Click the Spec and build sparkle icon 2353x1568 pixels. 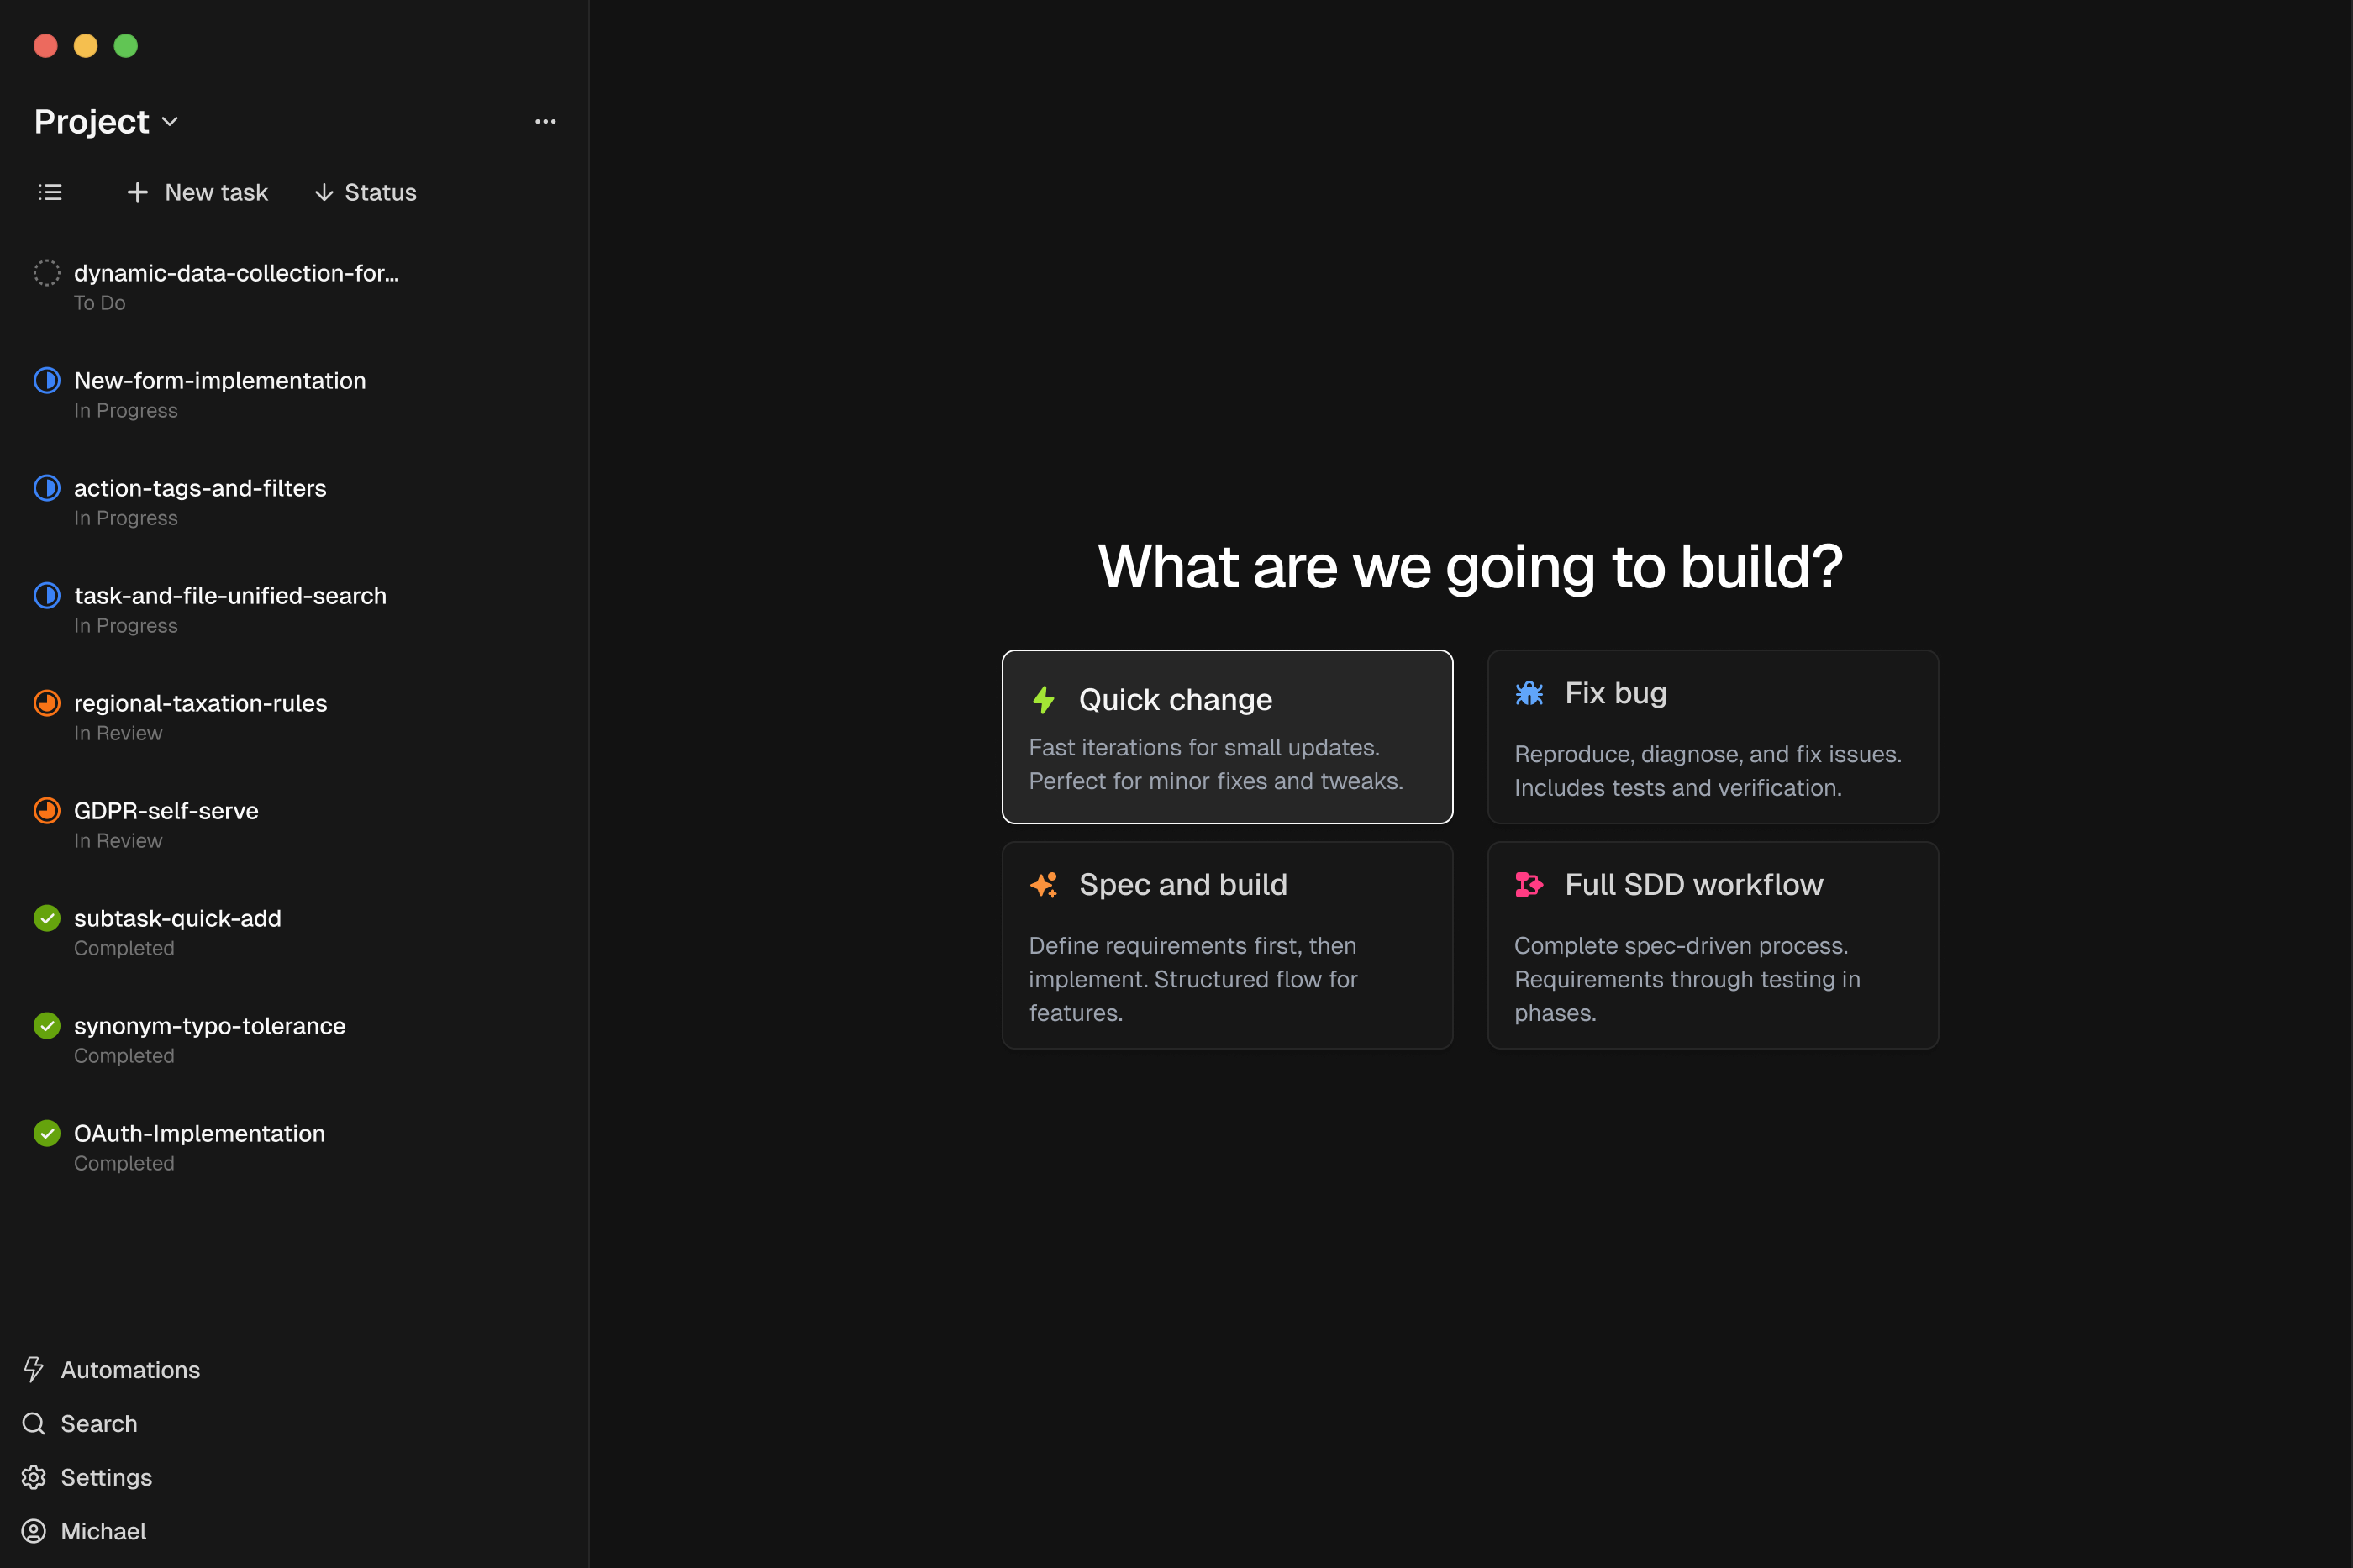click(x=1043, y=885)
